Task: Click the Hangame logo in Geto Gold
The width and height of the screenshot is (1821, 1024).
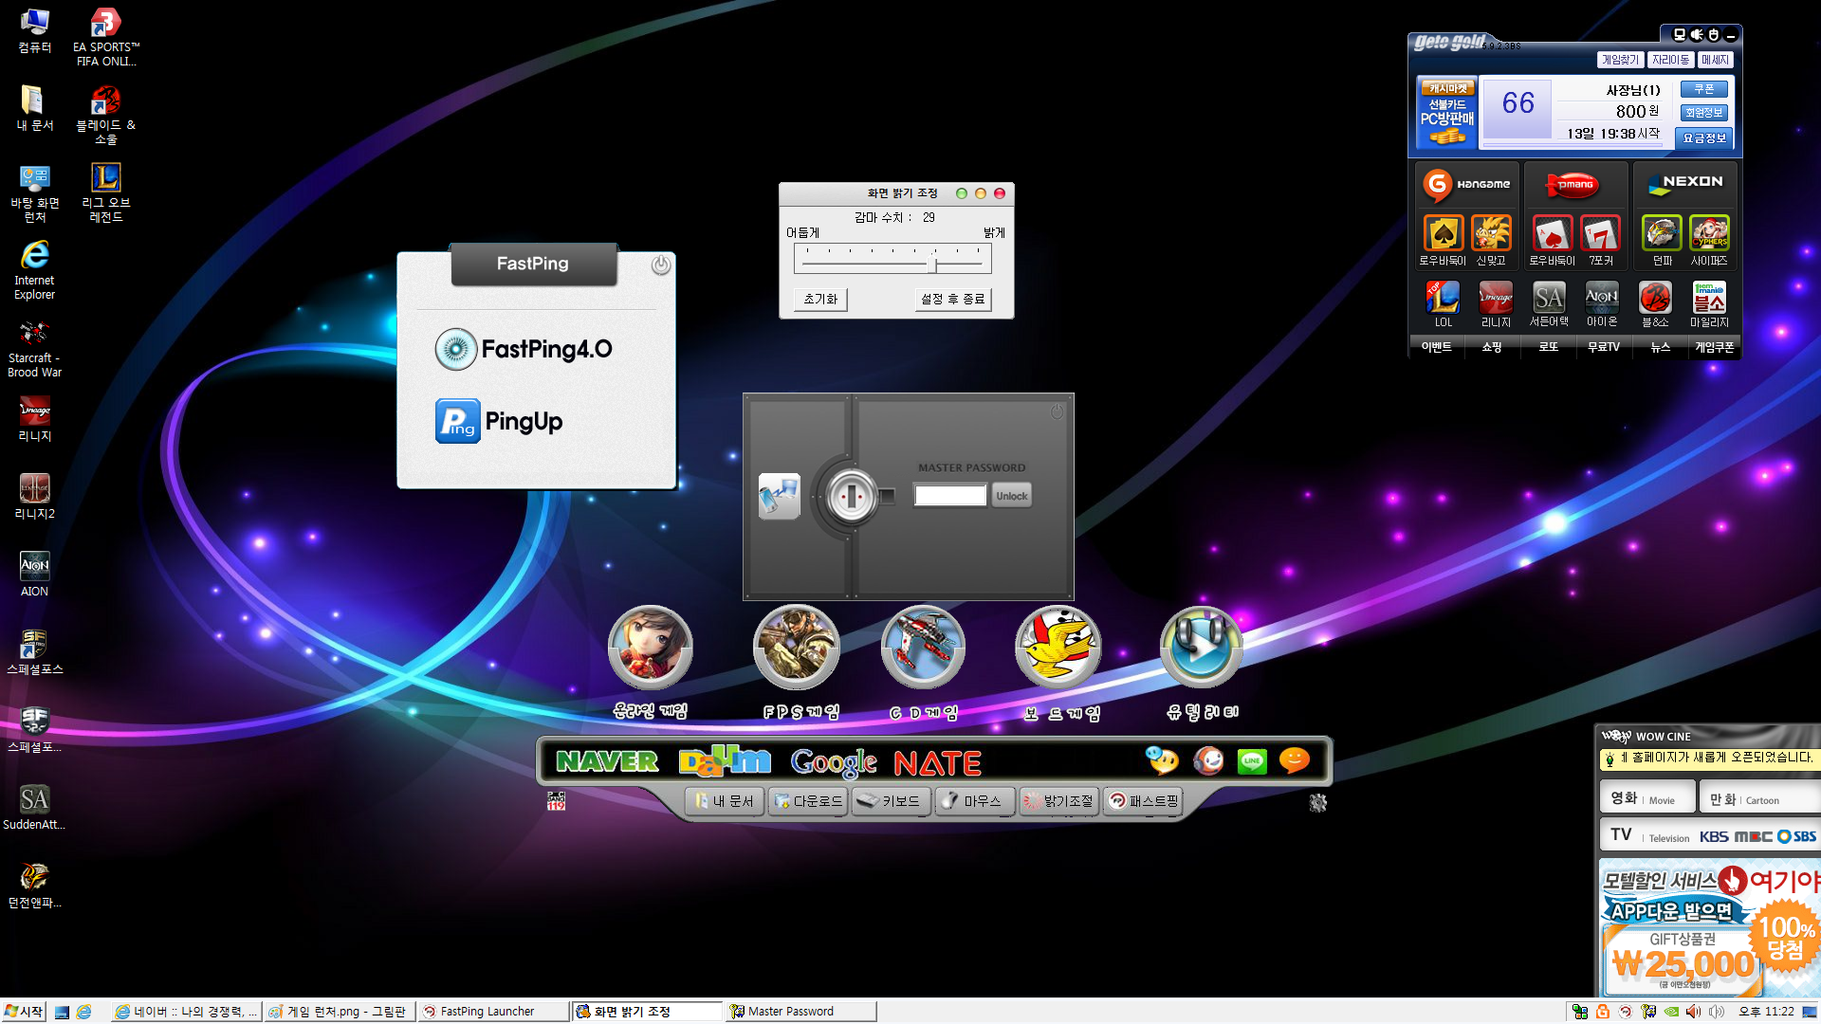Action: (1467, 184)
